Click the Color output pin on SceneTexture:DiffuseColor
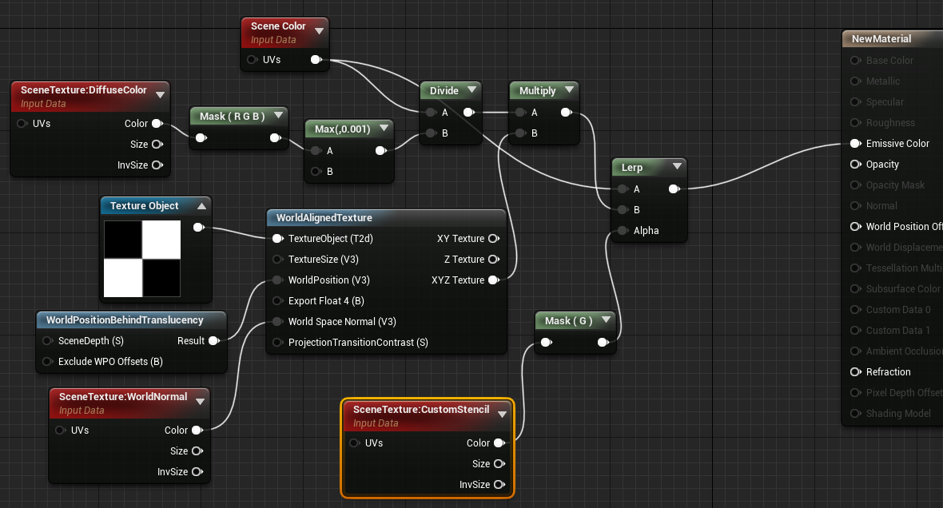The image size is (943, 508). pos(157,123)
